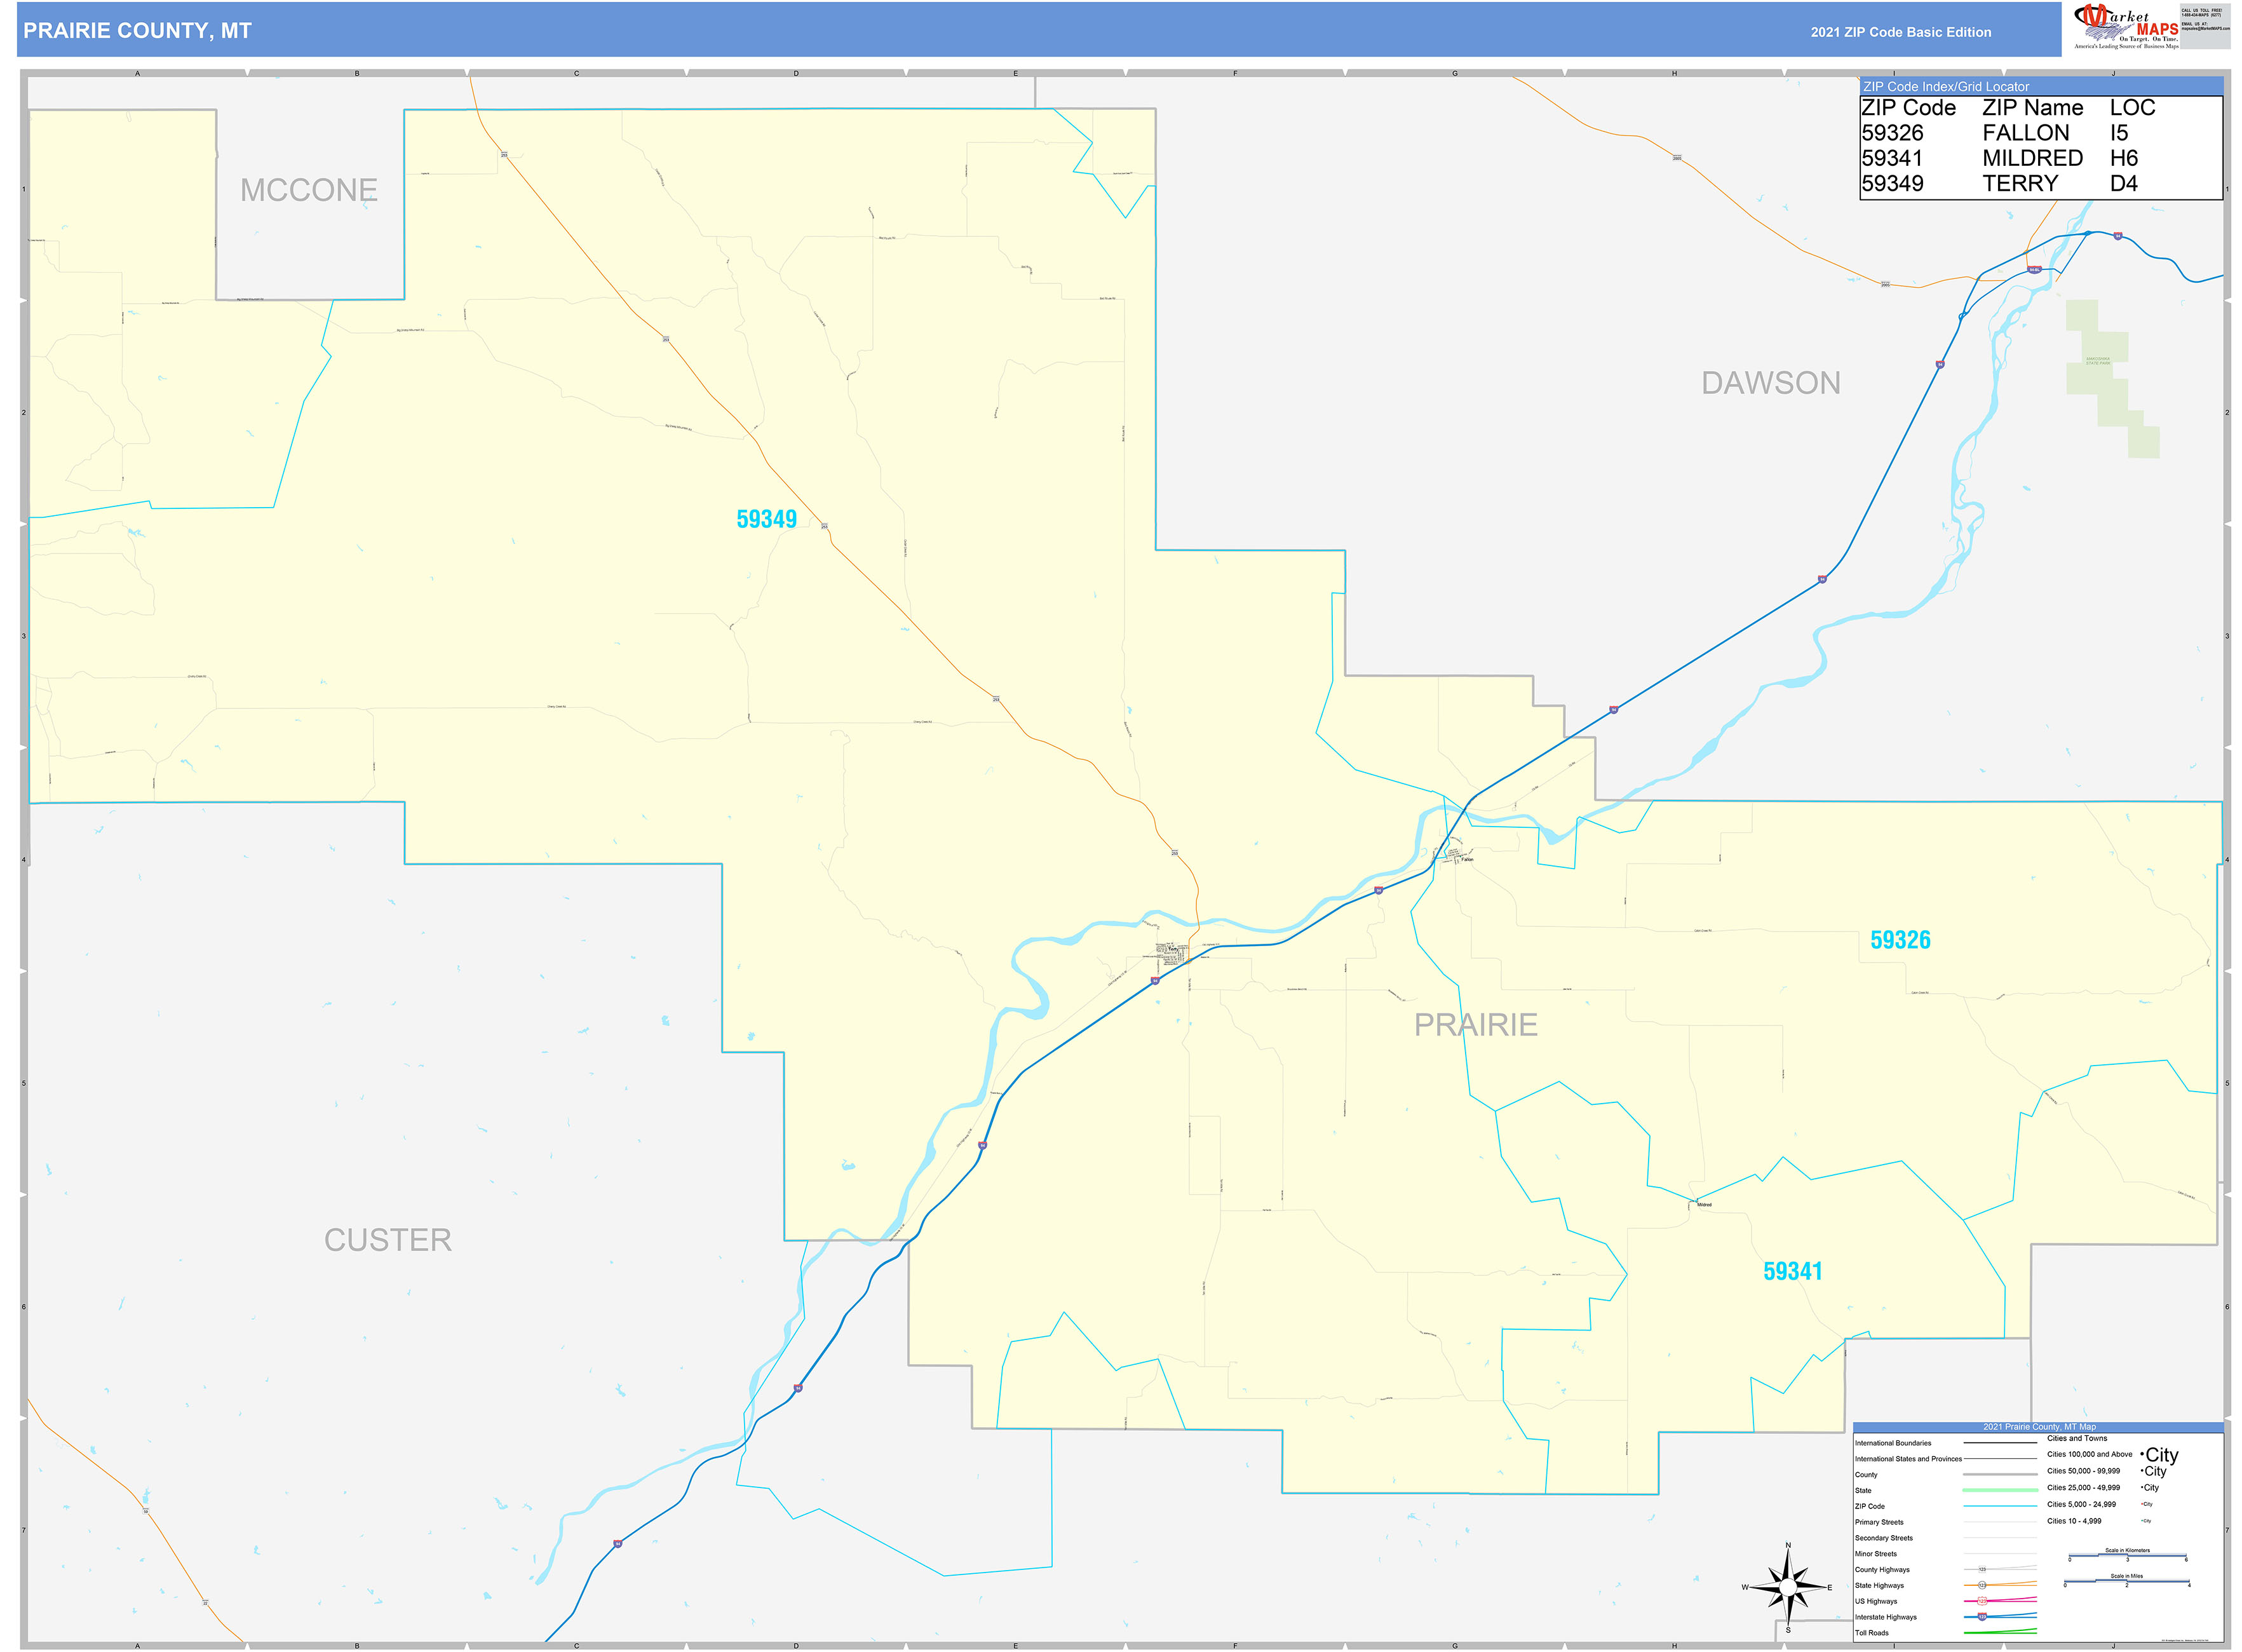This screenshot has height=1652, width=2242.
Task: Click Cities 10 - 4,999 legend entry
Action: pos(2075,1521)
